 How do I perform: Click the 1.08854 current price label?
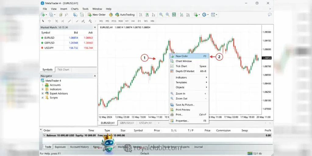[x=267, y=58]
